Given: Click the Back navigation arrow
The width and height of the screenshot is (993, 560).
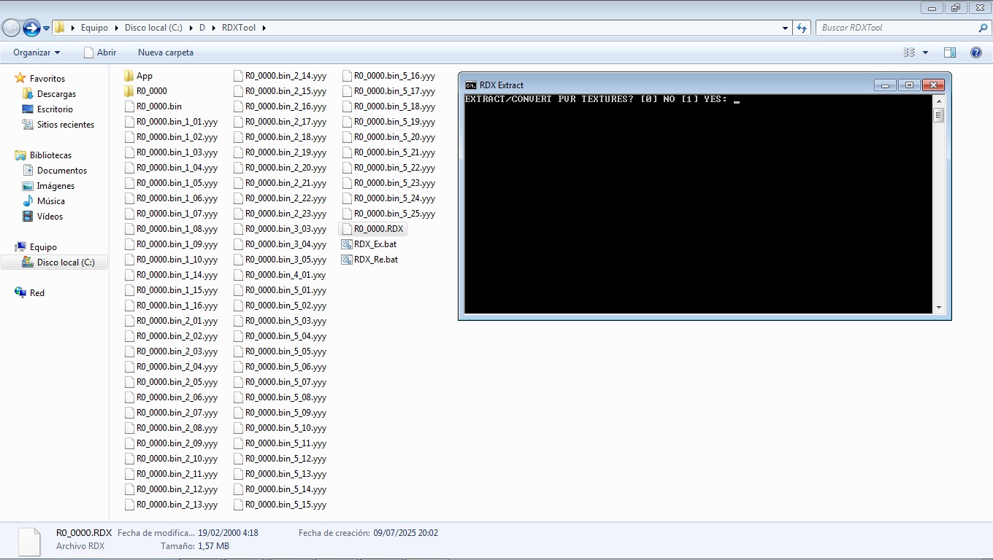Looking at the screenshot, I should click(11, 28).
